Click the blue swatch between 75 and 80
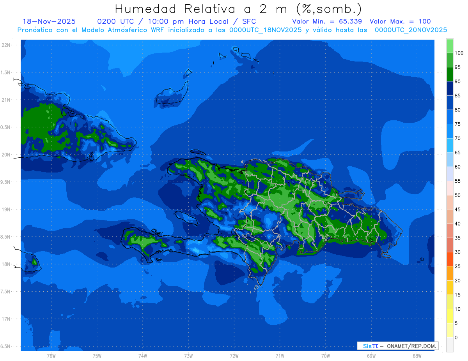468x361 pixels. (x=450, y=117)
